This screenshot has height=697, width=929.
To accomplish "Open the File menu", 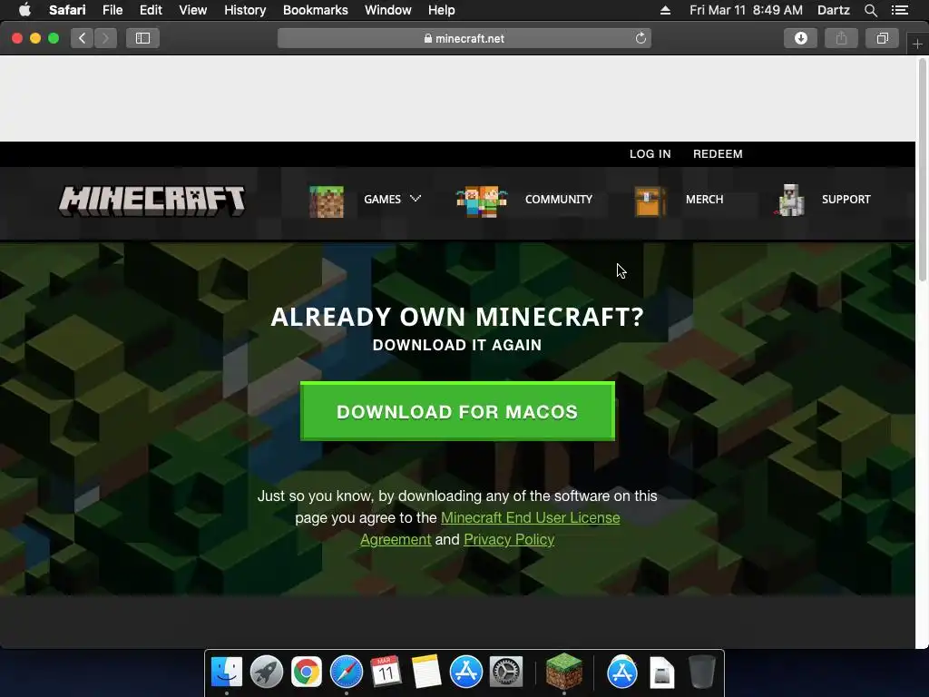I will [x=112, y=10].
